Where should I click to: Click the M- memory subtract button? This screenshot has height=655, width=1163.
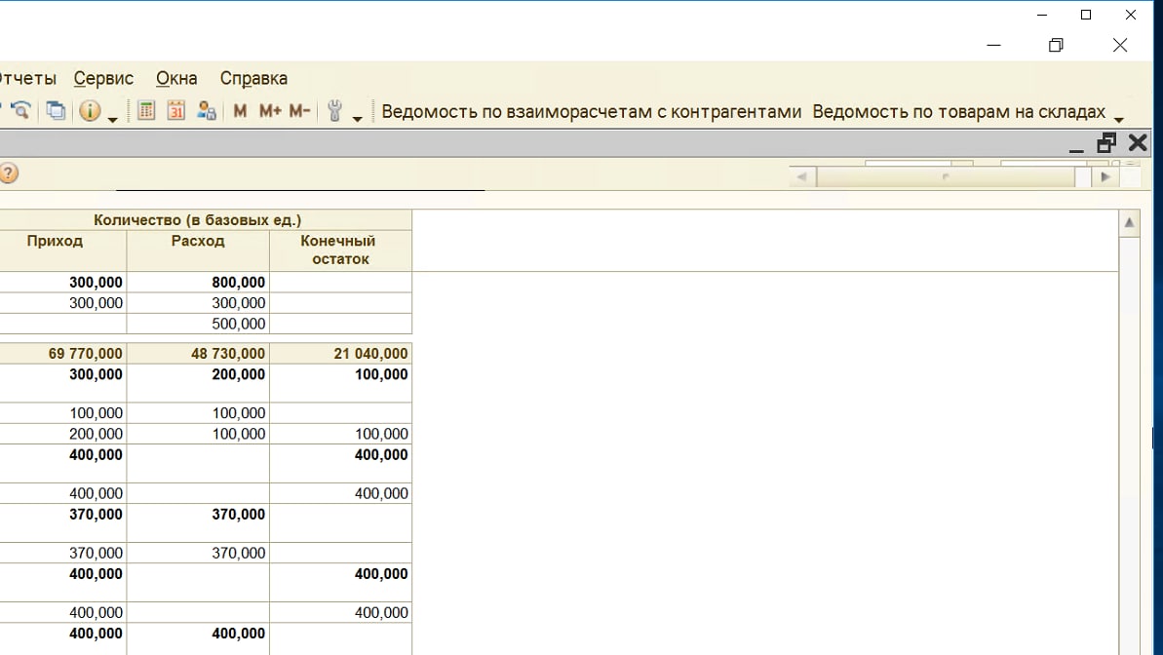click(299, 111)
